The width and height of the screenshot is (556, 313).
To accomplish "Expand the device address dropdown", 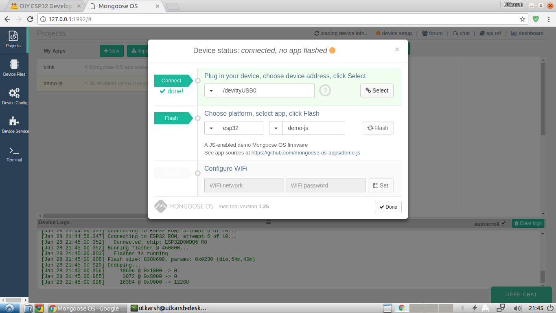I will (x=211, y=90).
